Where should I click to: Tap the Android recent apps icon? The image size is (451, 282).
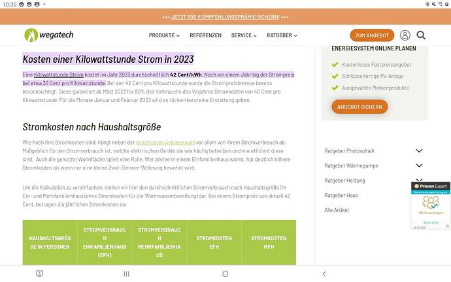click(126, 273)
